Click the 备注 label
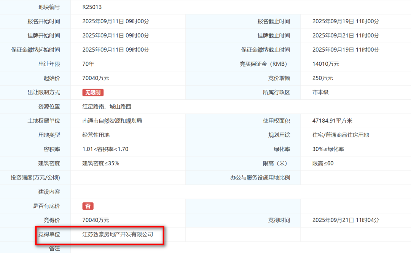 (54, 248)
